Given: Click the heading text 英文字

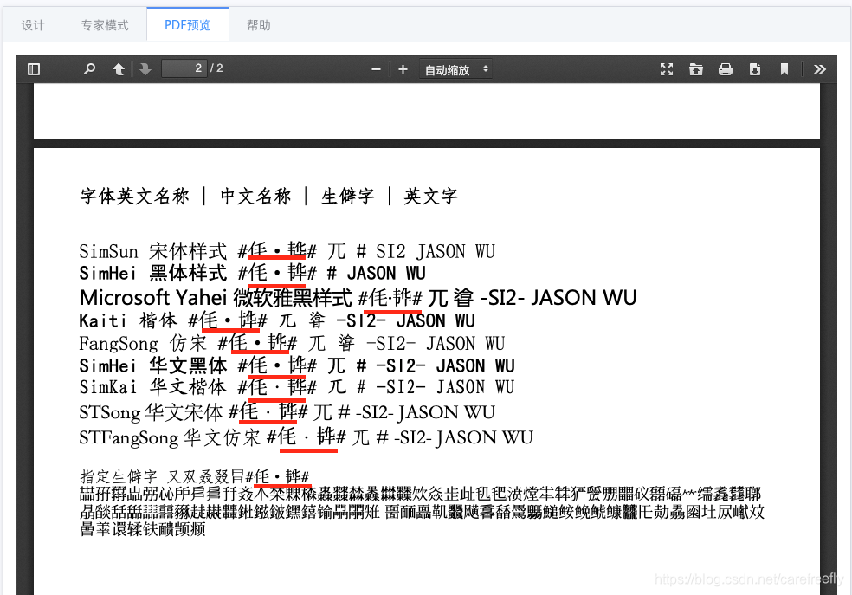Looking at the screenshot, I should 431,196.
